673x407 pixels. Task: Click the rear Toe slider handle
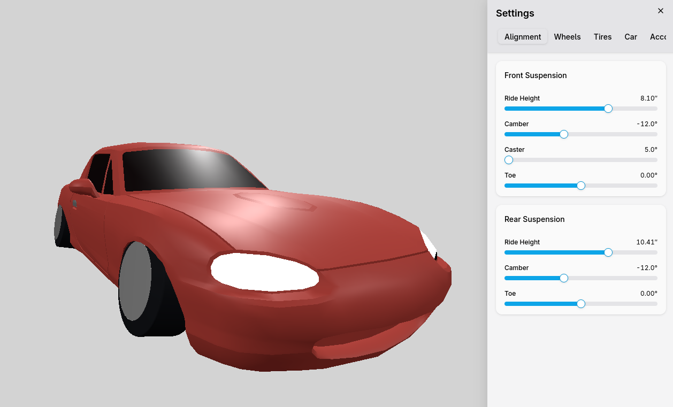(x=581, y=304)
